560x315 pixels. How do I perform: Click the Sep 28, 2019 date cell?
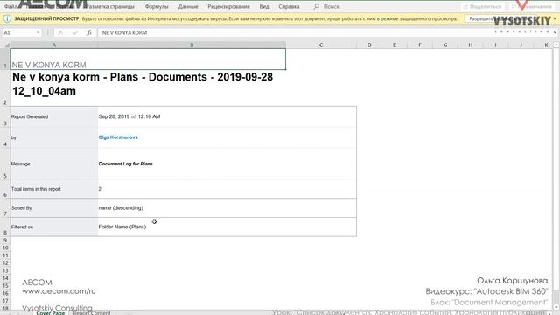(227, 116)
